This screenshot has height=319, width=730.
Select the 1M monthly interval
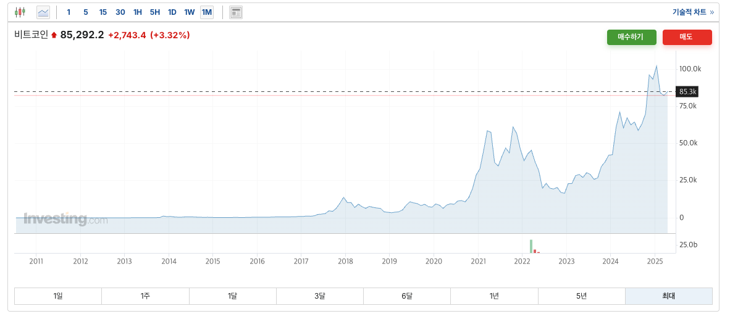pyautogui.click(x=207, y=12)
